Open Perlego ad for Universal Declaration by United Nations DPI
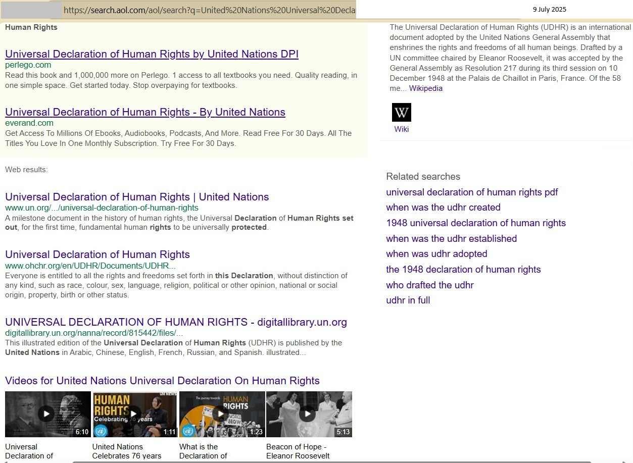The width and height of the screenshot is (633, 463). (152, 54)
